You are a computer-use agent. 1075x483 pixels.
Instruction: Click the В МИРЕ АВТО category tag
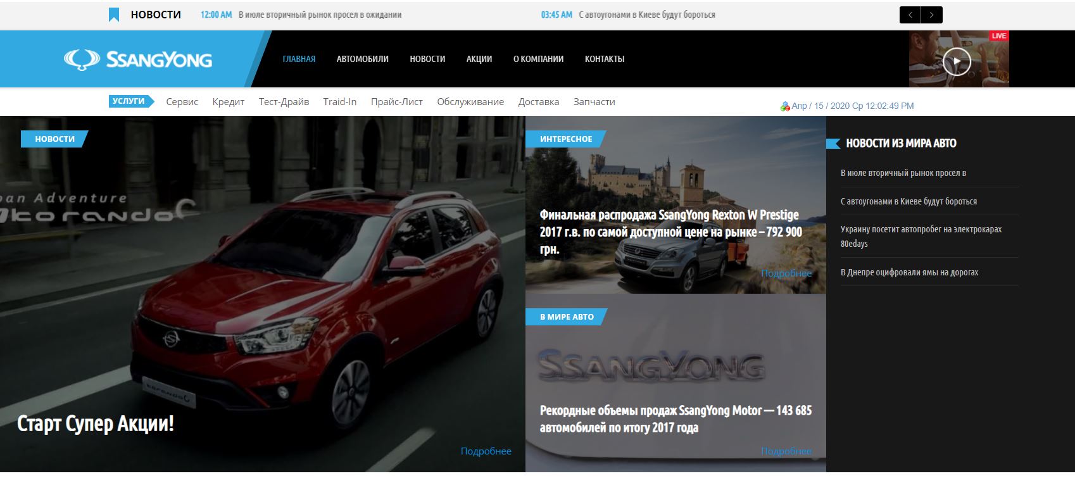pyautogui.click(x=567, y=317)
